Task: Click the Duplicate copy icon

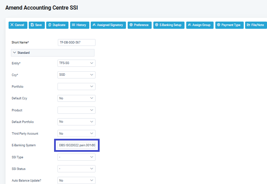Action: pos(50,25)
